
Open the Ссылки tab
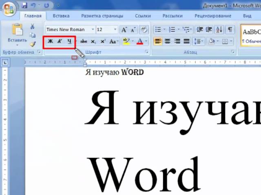[143, 16]
